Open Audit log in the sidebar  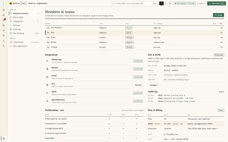(x=24, y=29)
